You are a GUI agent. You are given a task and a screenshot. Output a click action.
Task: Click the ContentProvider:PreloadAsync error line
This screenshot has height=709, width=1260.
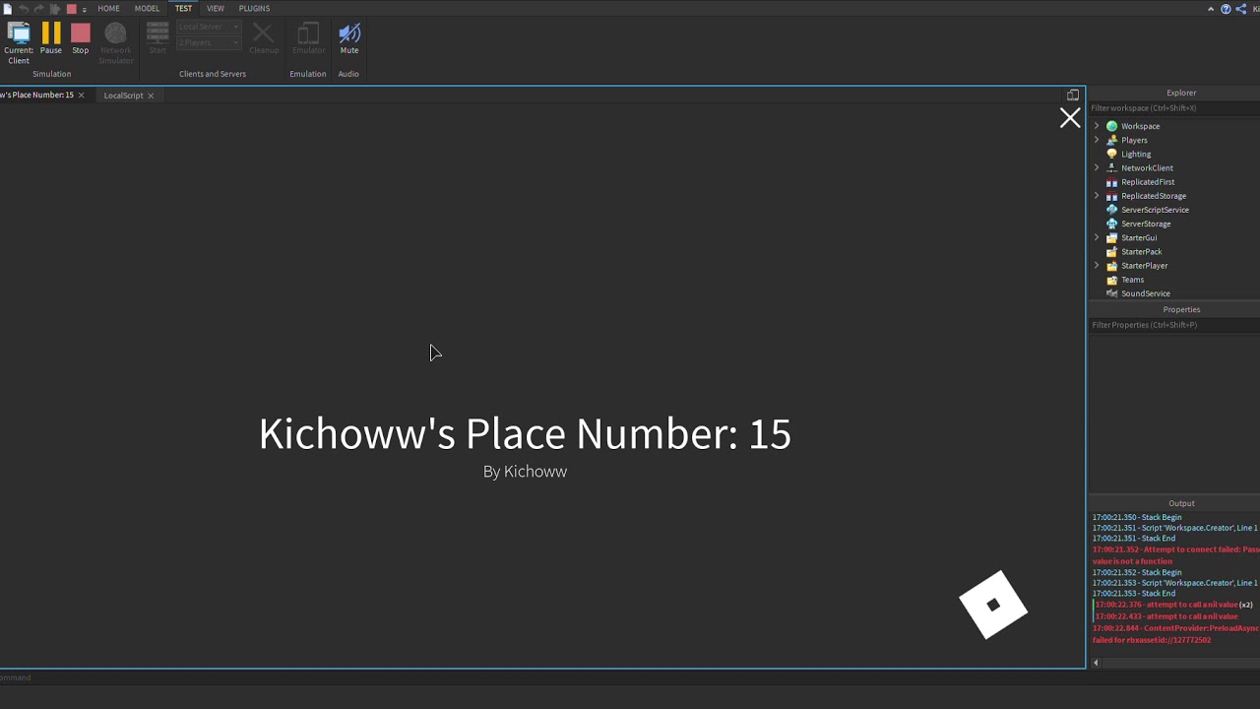point(1175,634)
